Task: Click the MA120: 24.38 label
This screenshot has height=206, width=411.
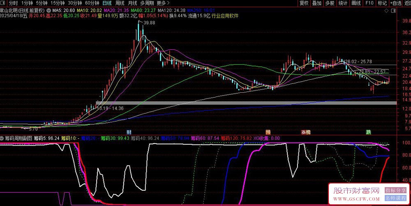Action: 172,11
